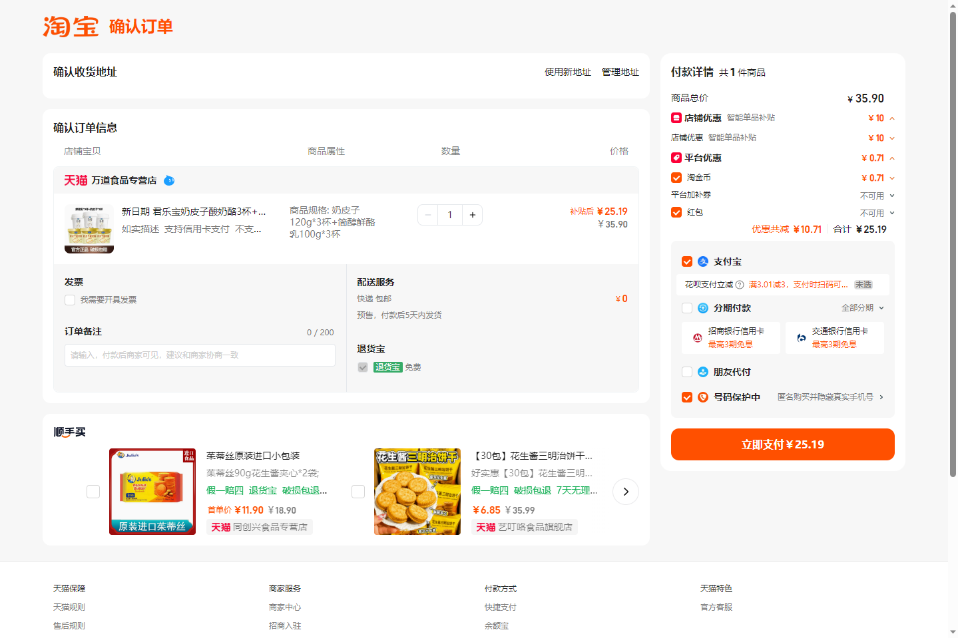
Task: Click the red 平台优惠 icon
Action: pos(676,158)
